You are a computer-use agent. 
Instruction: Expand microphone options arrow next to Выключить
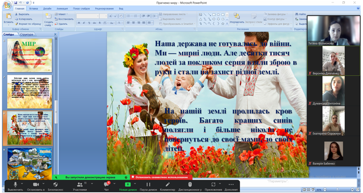22,183
